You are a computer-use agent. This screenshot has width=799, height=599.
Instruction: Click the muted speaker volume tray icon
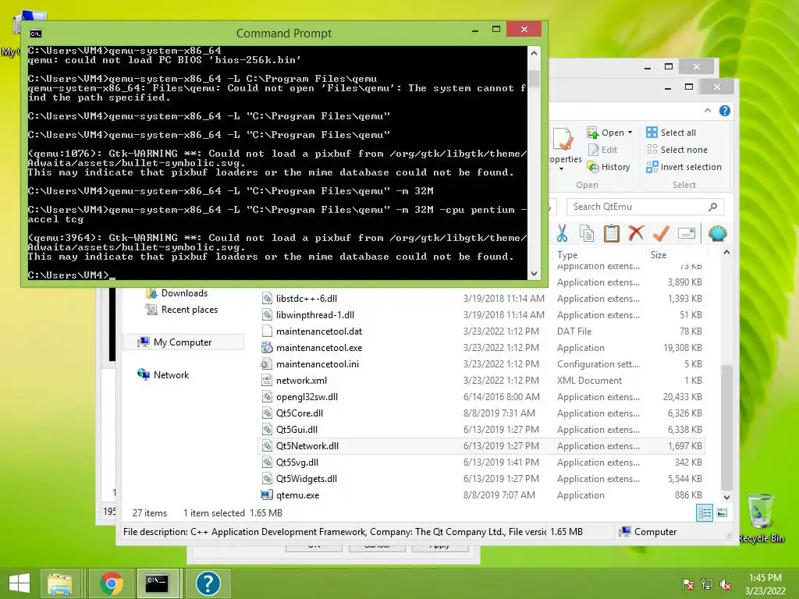coord(726,583)
